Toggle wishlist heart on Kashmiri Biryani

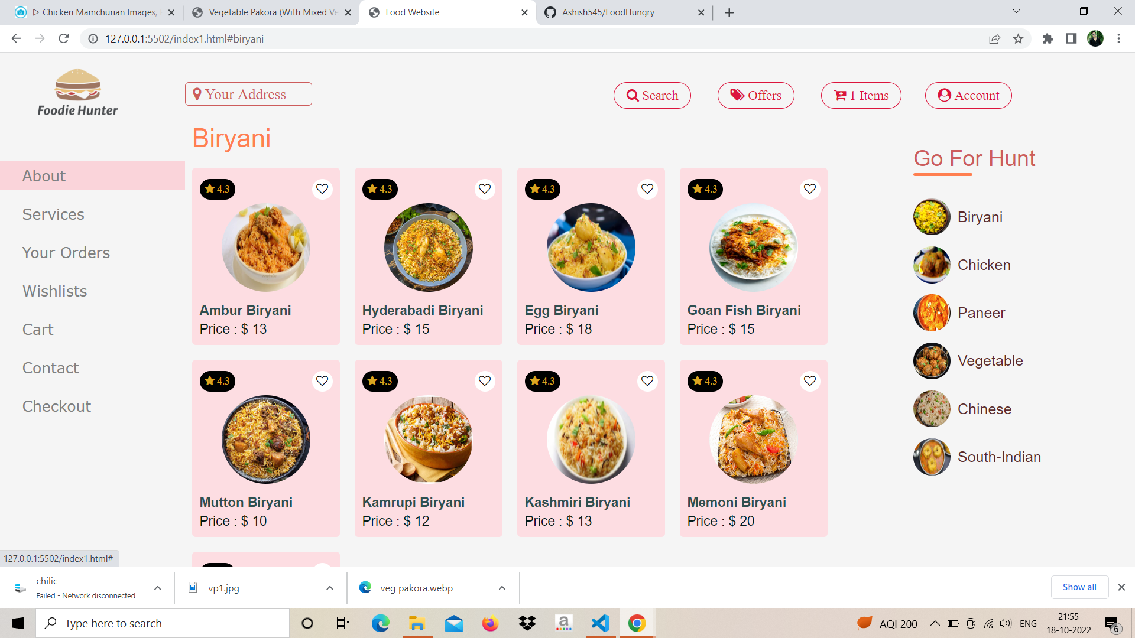647,381
